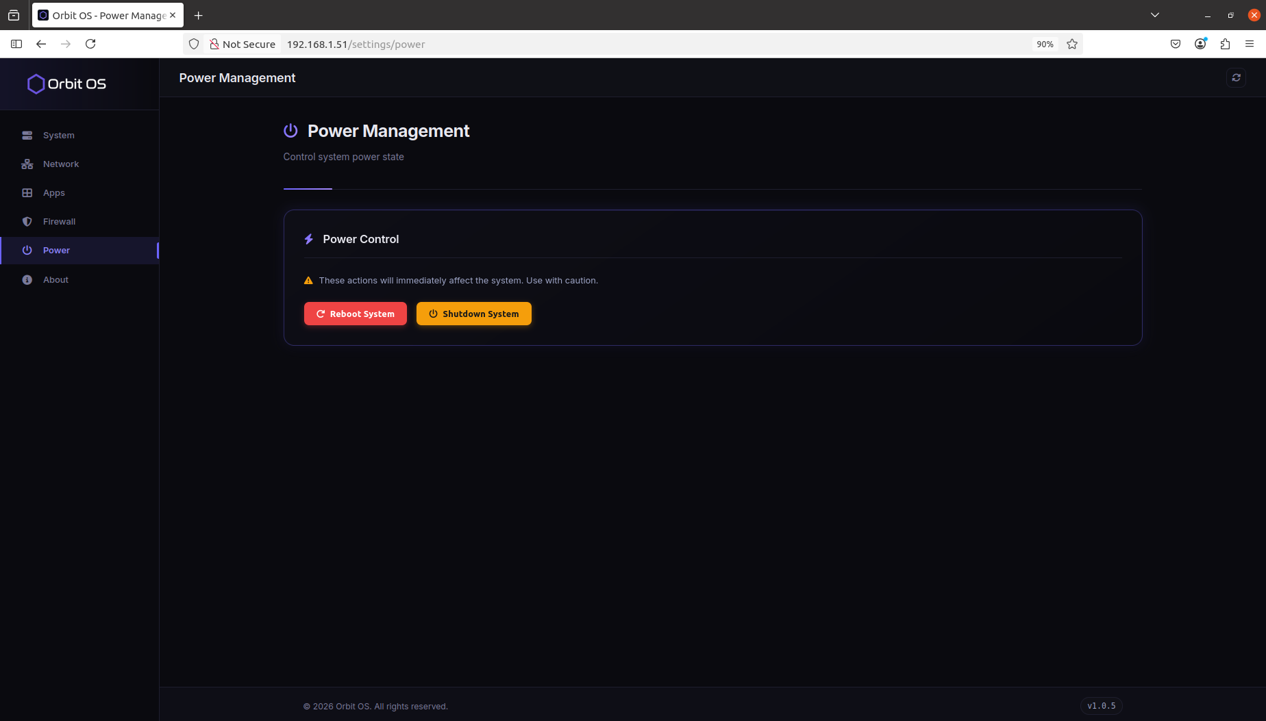This screenshot has height=721, width=1266.
Task: Bookmark this page with star icon
Action: (x=1072, y=44)
